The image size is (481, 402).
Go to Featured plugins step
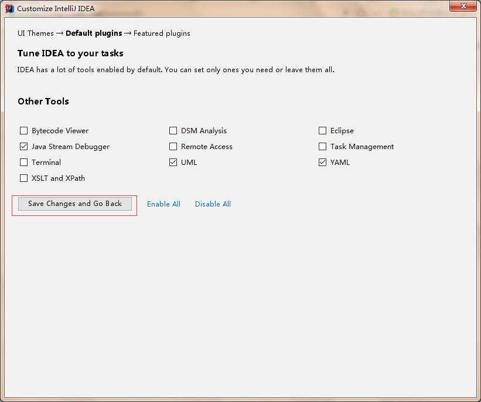[x=162, y=33]
